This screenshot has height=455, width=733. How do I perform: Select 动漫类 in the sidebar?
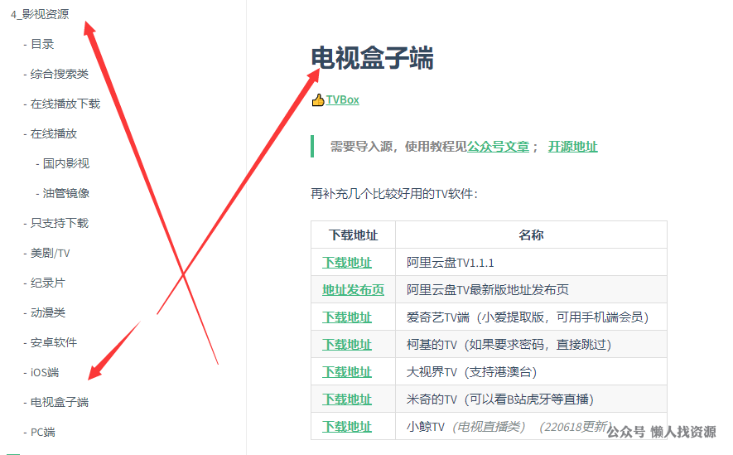pyautogui.click(x=48, y=312)
